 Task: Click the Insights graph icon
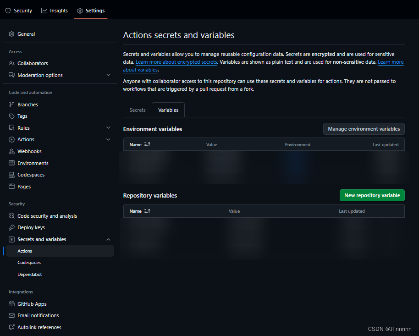point(44,11)
